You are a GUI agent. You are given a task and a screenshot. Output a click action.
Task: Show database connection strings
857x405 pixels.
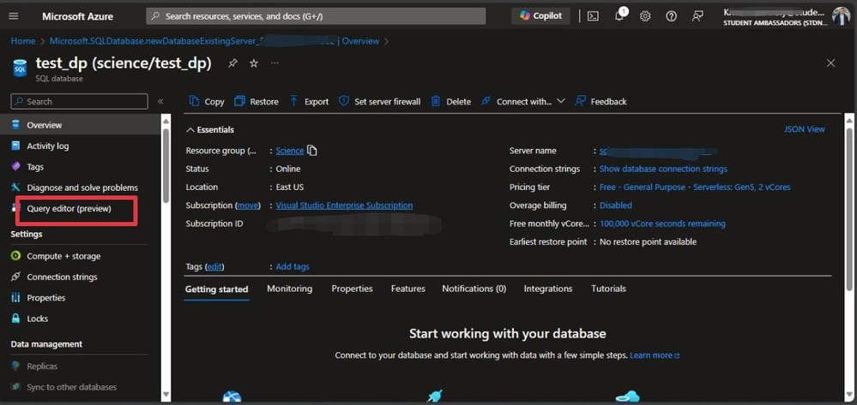[x=663, y=169]
